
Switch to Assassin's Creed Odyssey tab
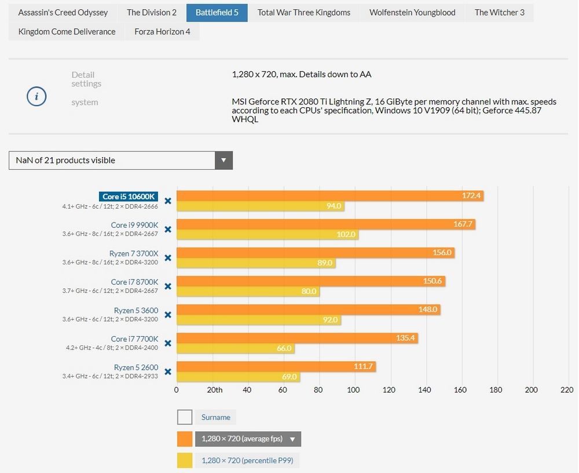[x=63, y=12]
